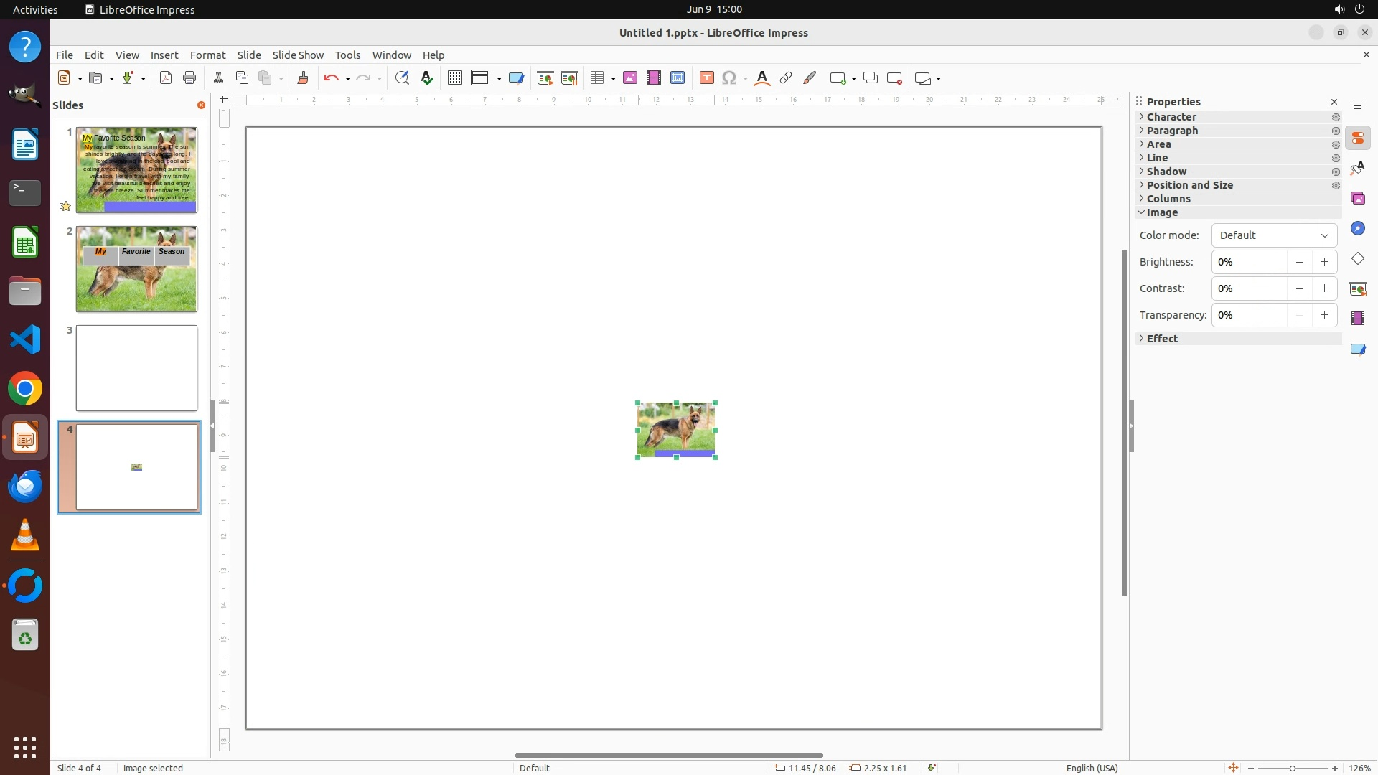
Task: Click Insert Image toolbar icon
Action: 630,78
